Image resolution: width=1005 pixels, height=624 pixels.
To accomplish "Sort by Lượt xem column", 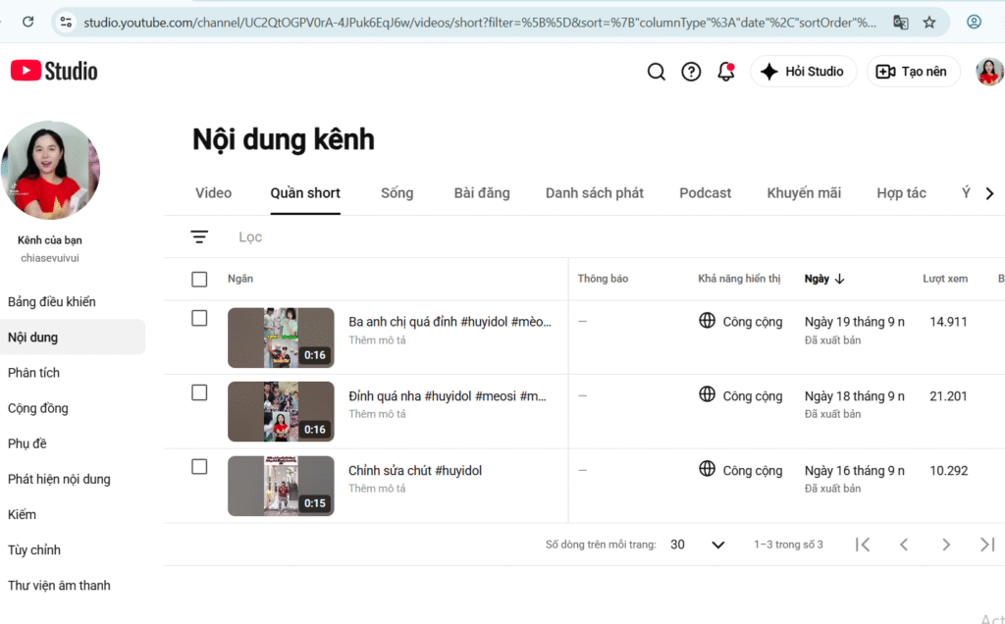I will 945,279.
